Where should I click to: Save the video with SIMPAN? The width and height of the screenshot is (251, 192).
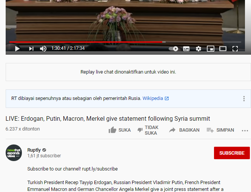(x=220, y=130)
